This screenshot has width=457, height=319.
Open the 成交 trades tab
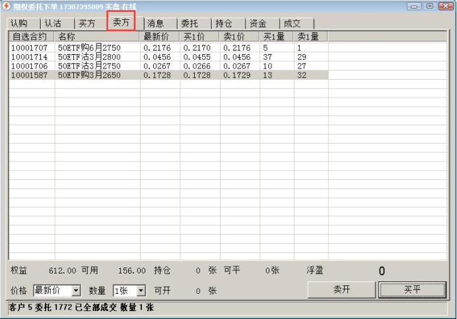[293, 23]
